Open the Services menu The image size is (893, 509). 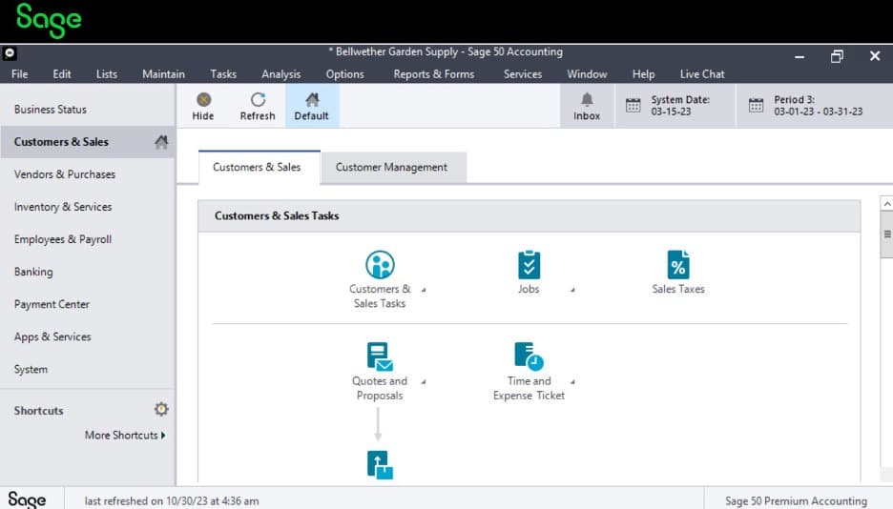523,74
